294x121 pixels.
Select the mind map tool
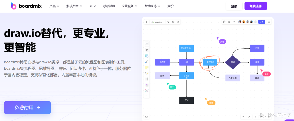147,90
